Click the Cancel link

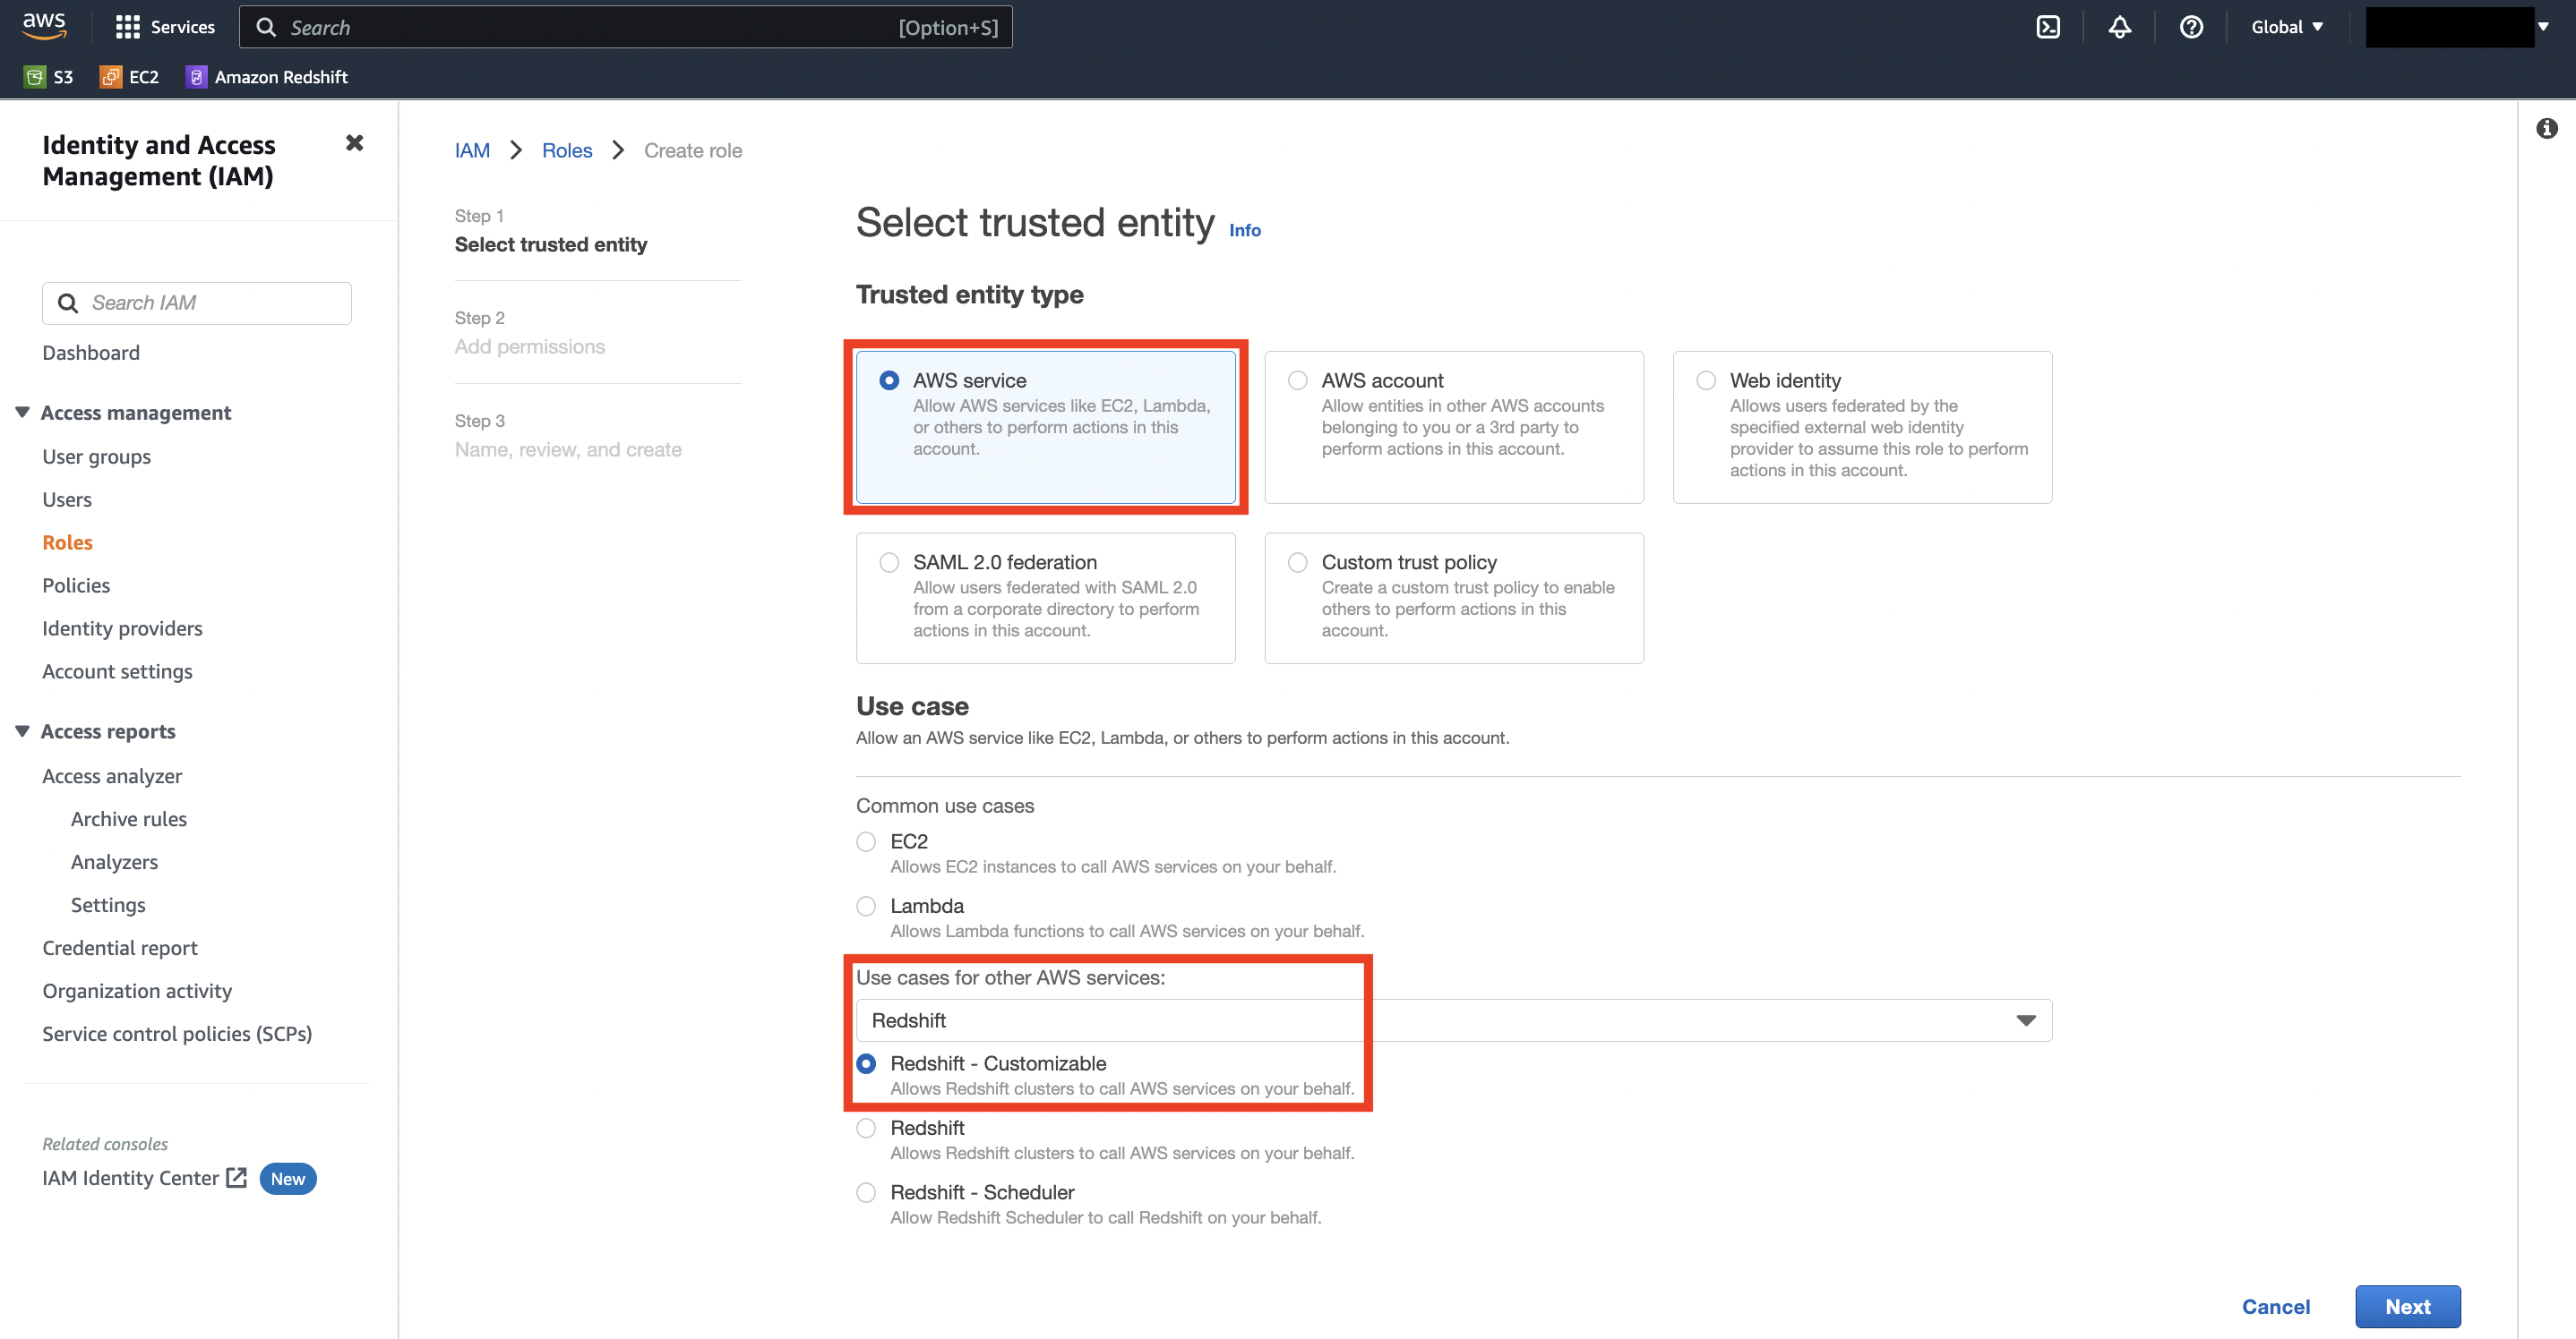(x=2275, y=1306)
